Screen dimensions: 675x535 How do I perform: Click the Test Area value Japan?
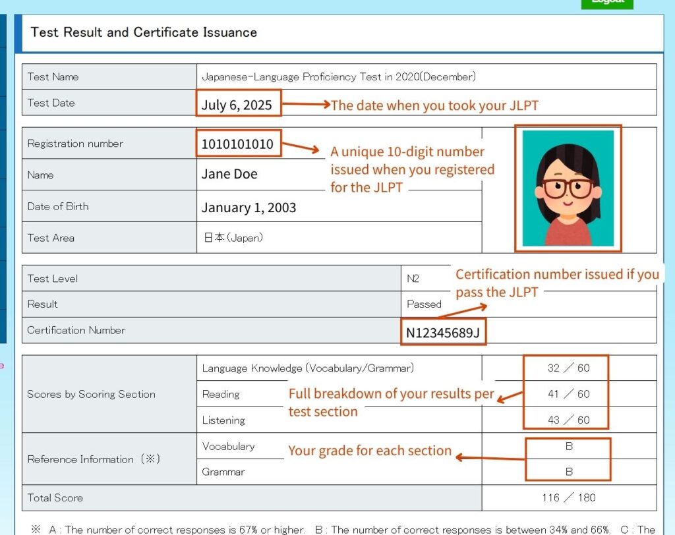[233, 238]
